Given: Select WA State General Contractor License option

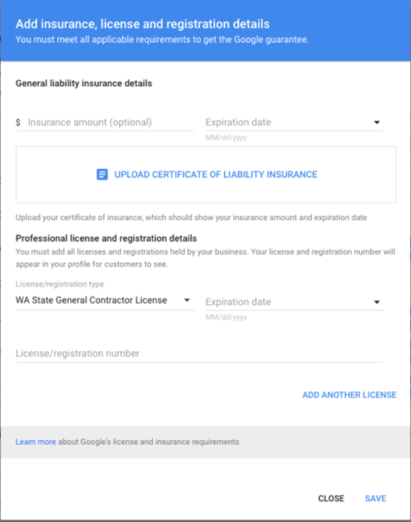Looking at the screenshot, I should pos(91,299).
